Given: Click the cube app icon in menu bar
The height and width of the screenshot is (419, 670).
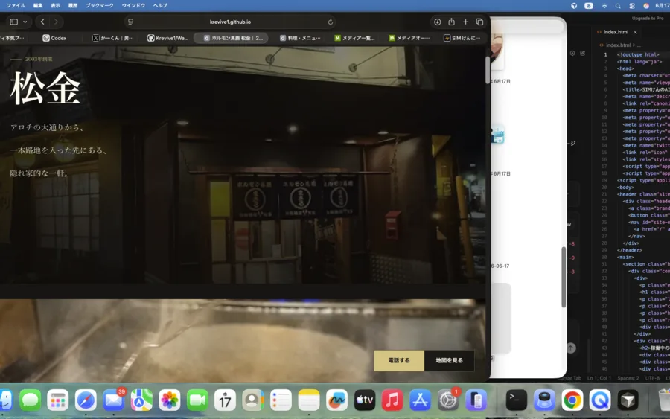Looking at the screenshot, I should click(x=574, y=5).
